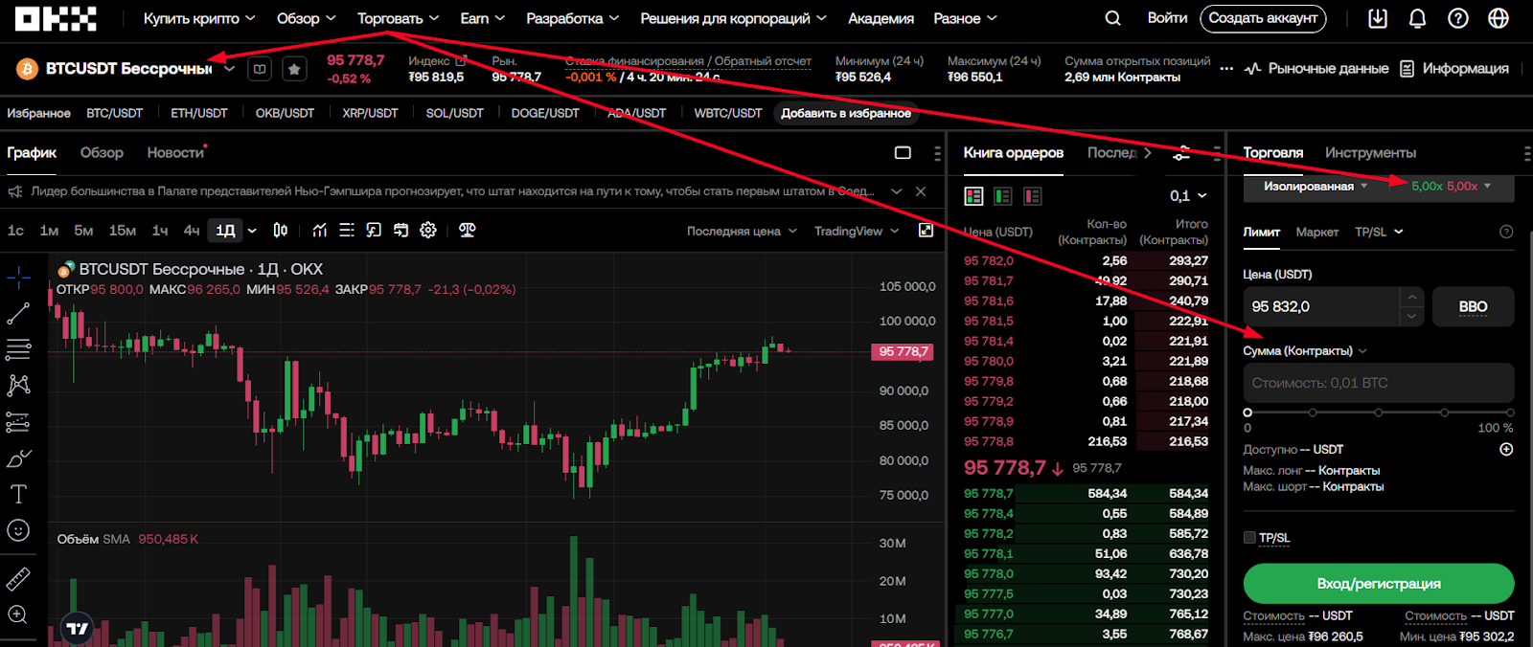
Task: Open the TradingView chart source dropdown
Action: click(857, 231)
